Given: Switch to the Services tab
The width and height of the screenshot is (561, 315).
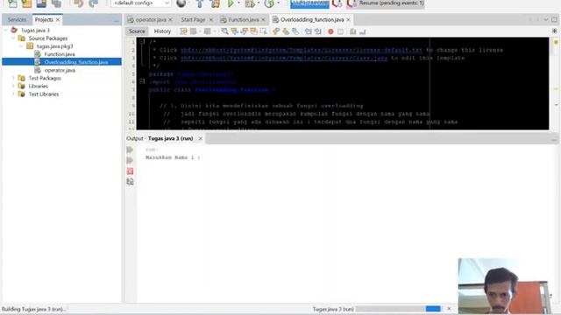Looking at the screenshot, I should click(17, 19).
